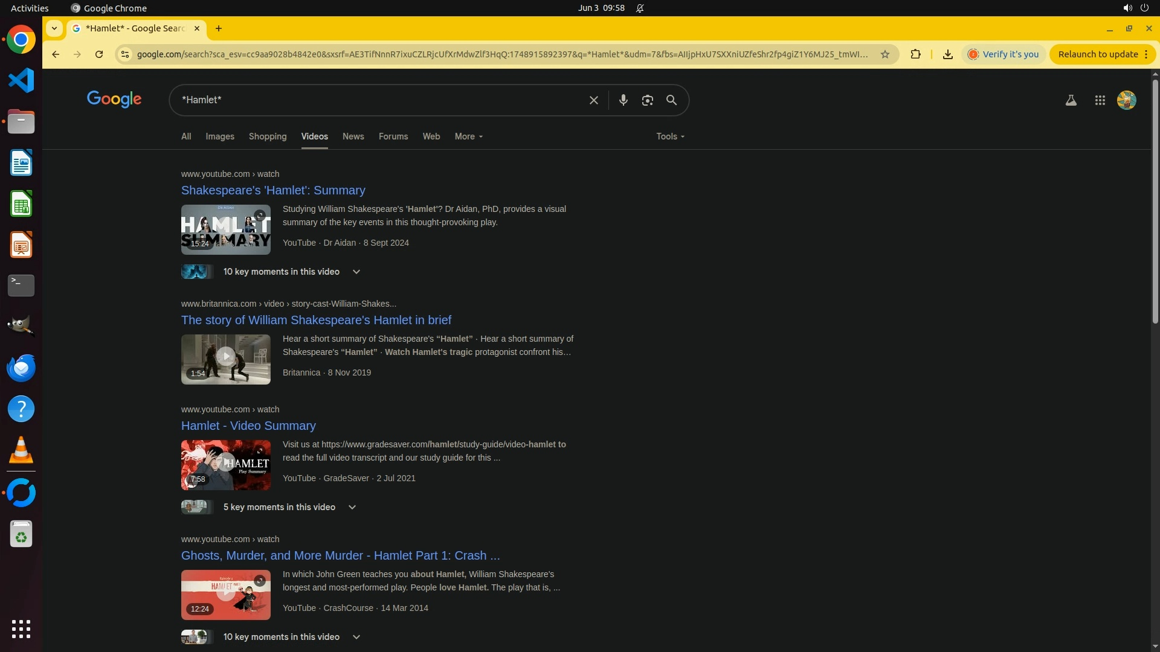Open the More search filters dropdown
This screenshot has width=1160, height=652.
coord(468,136)
